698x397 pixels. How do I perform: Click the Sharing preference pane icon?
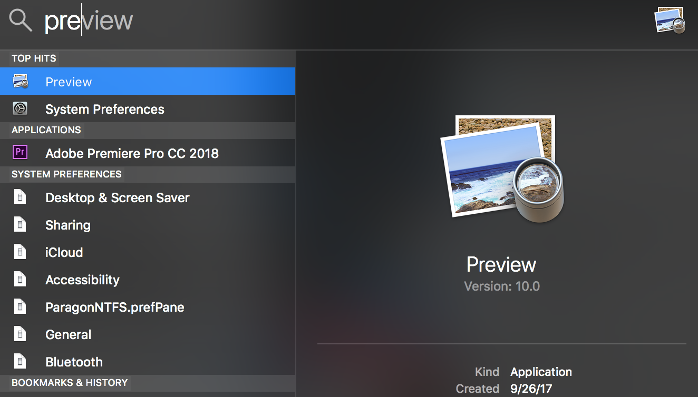point(20,225)
